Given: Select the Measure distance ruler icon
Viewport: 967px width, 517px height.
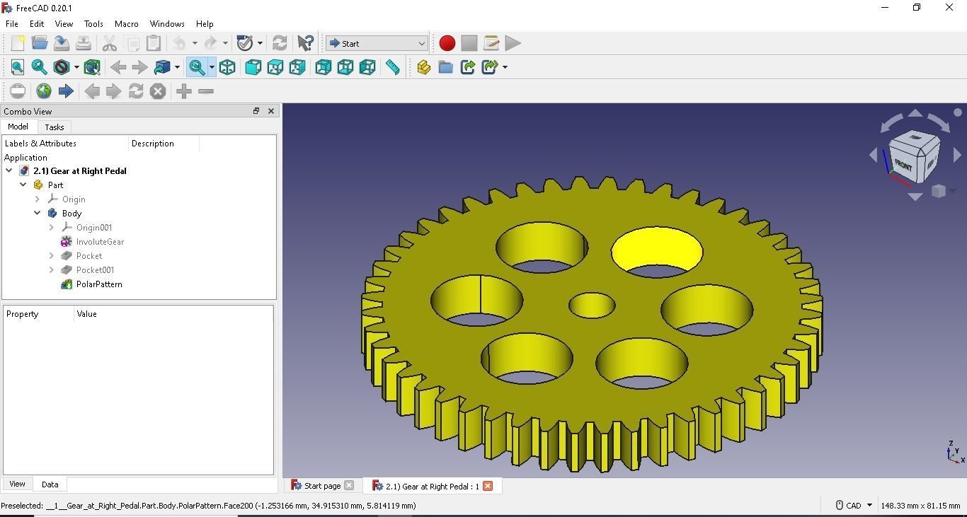Looking at the screenshot, I should pyautogui.click(x=393, y=67).
